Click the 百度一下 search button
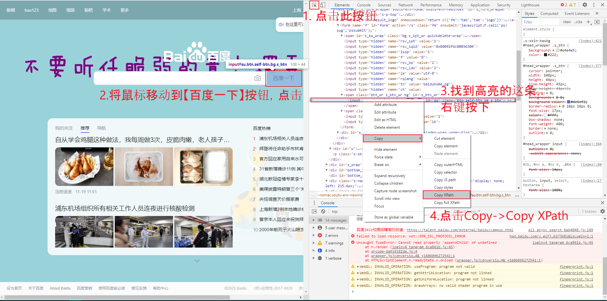 click(284, 78)
